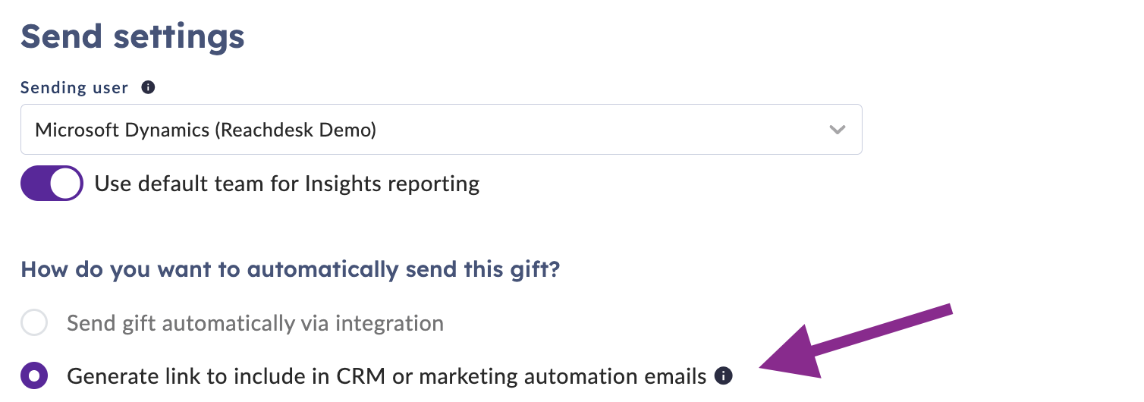Click 'Microsoft Dynamics' text in the sending user field
Image resolution: width=1144 pixels, height=402 pixels.
pyautogui.click(x=122, y=130)
